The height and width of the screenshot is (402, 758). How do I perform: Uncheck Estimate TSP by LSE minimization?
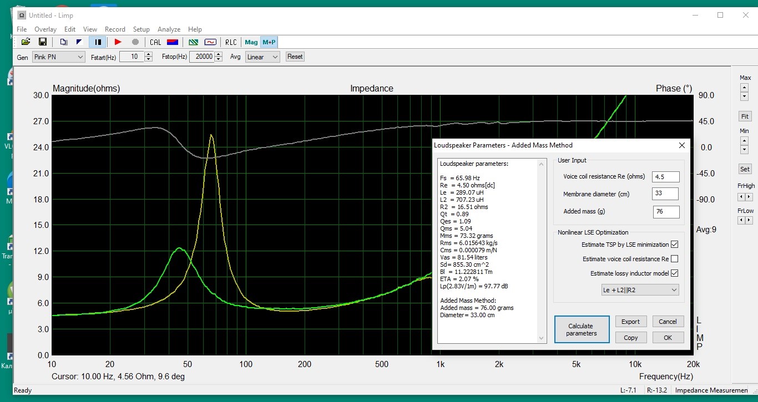coord(674,245)
